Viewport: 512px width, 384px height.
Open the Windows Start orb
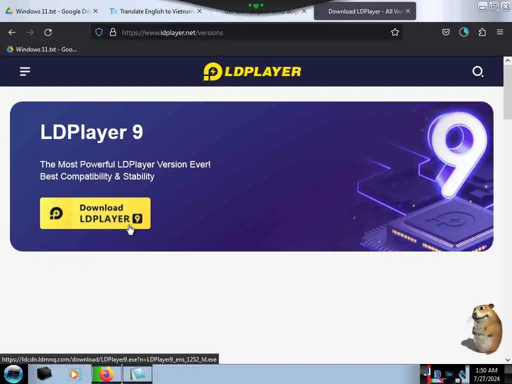click(13, 374)
